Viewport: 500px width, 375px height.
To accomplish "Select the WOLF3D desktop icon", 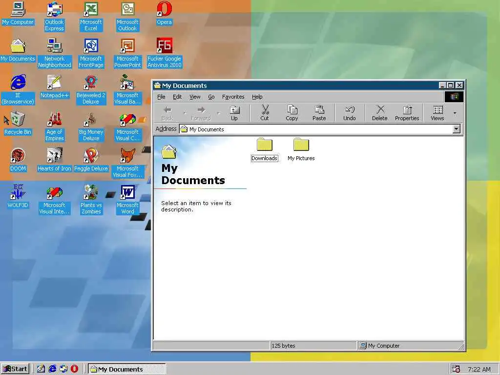I will click(18, 196).
